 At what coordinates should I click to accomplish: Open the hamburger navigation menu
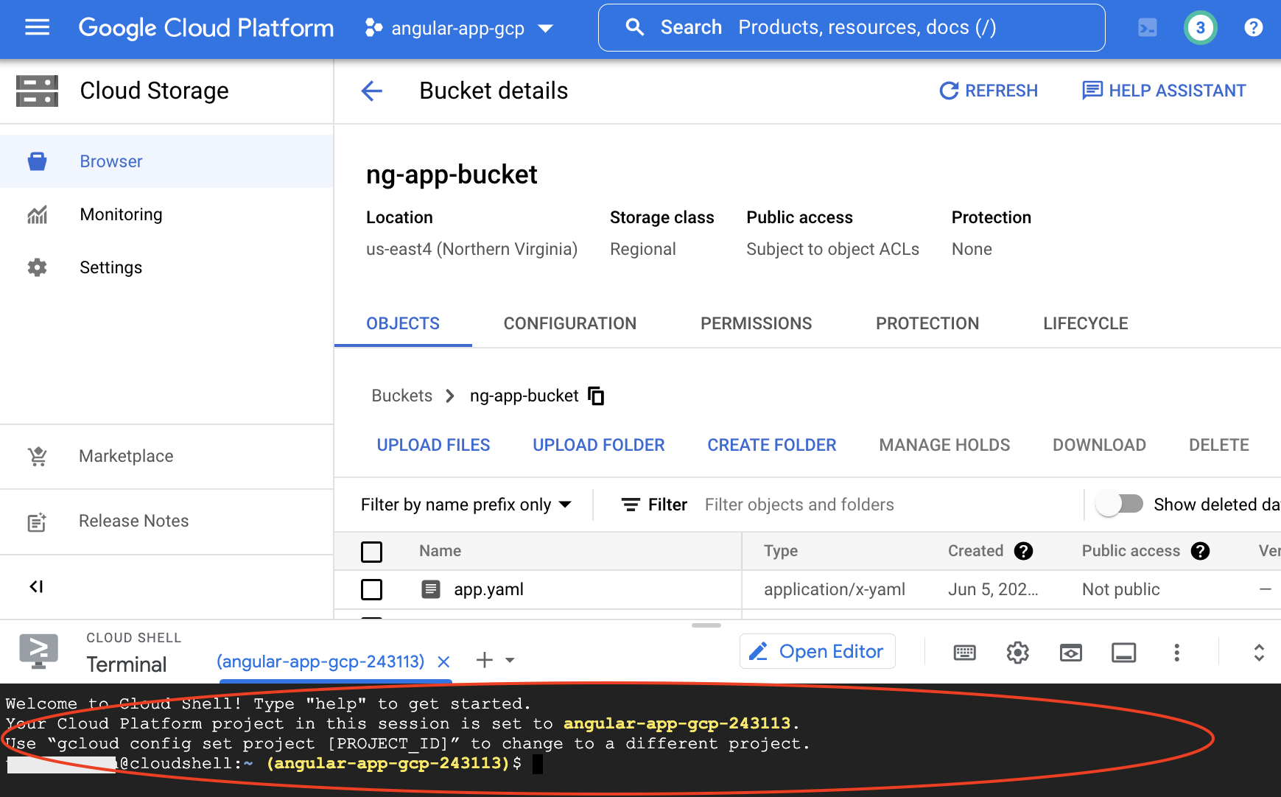(37, 28)
